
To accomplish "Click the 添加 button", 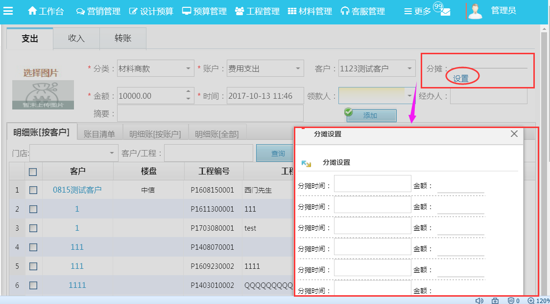I will [x=371, y=116].
